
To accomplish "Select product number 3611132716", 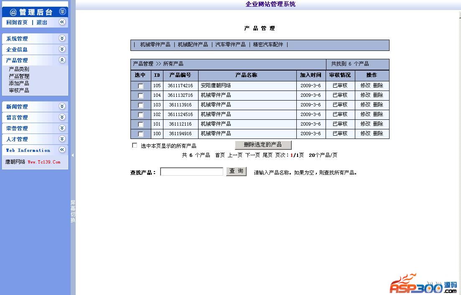I will pos(180,96).
